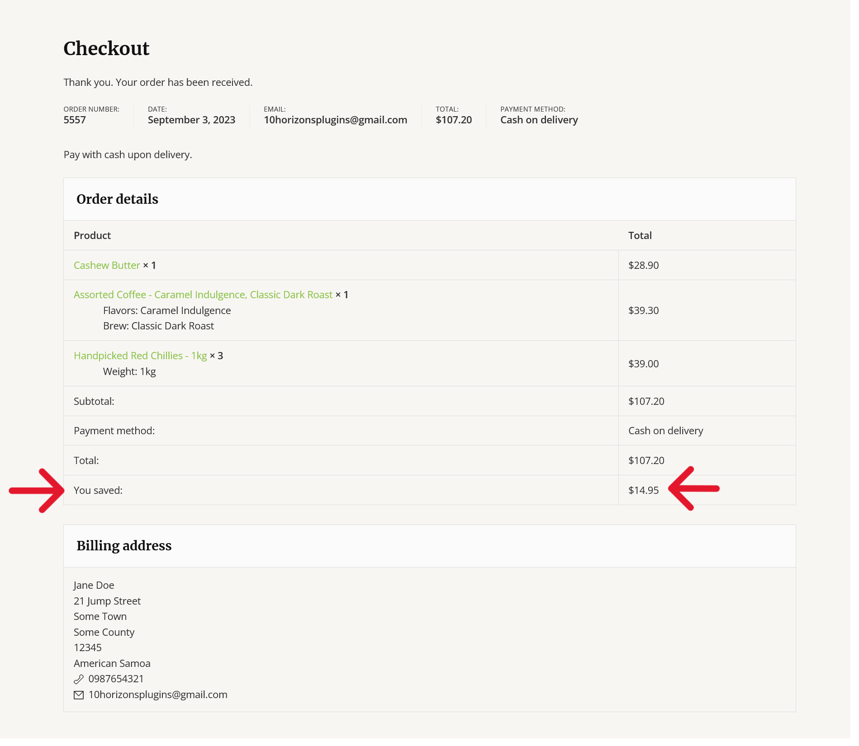This screenshot has height=746, width=859.
Task: Click the Subtotal amount in the table
Action: click(x=646, y=401)
